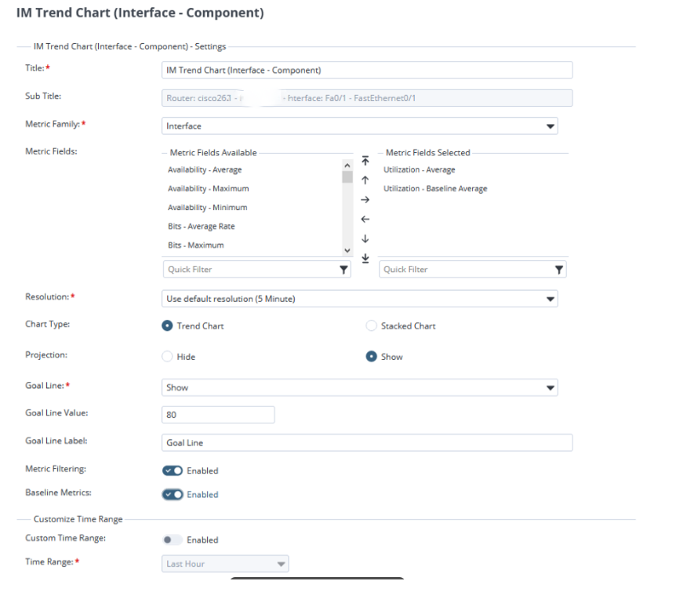
Task: Click filter icon in Available Quick Filter
Action: pyautogui.click(x=343, y=270)
